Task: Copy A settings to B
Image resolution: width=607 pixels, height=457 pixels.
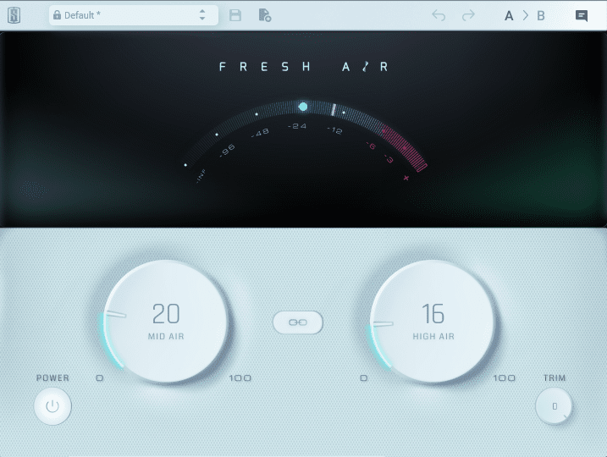Action: [526, 15]
